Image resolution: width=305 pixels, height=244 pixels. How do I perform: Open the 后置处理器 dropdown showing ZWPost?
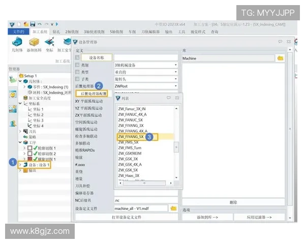point(145,86)
